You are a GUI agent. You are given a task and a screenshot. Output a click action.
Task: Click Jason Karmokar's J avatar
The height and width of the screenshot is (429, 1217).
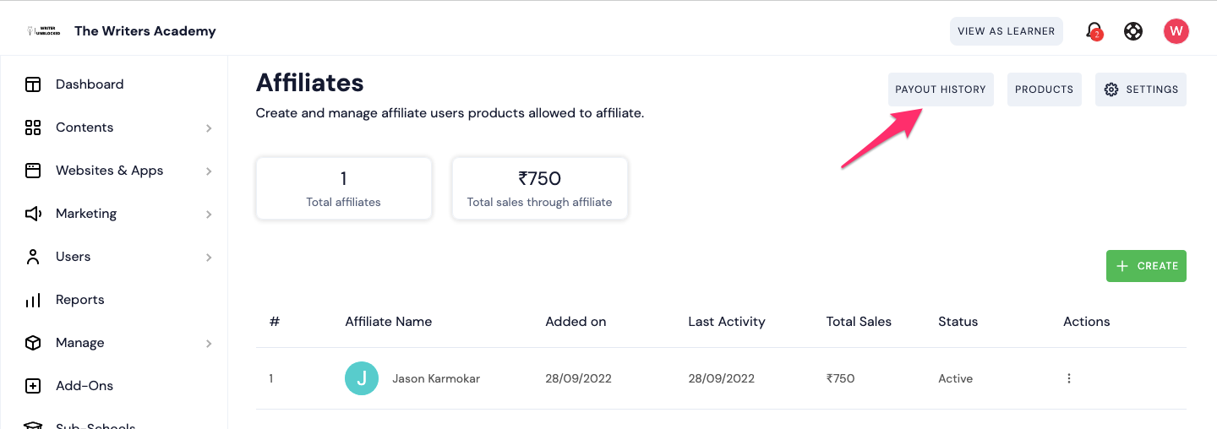click(x=362, y=378)
